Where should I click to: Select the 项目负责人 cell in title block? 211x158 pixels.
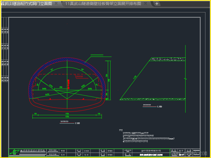(53, 150)
